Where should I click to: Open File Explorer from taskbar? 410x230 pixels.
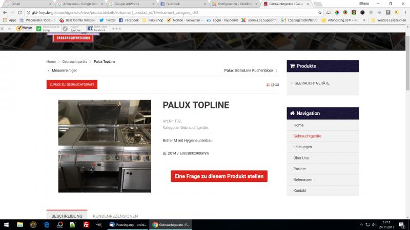click(x=20, y=224)
